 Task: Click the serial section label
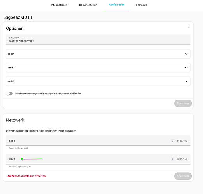(11, 81)
